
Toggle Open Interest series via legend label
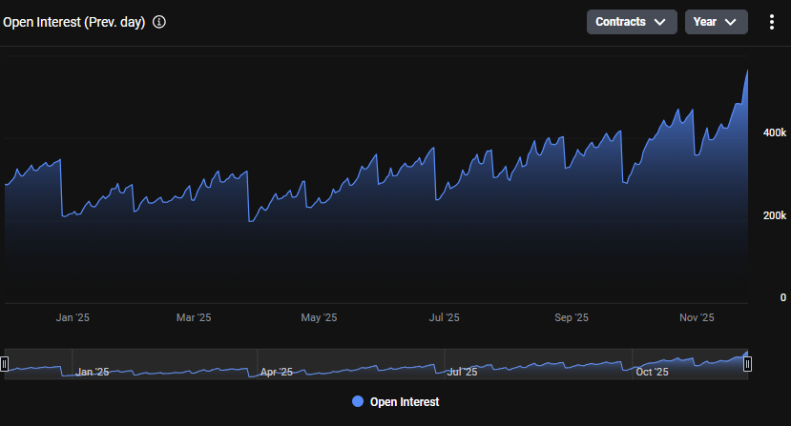tap(405, 402)
